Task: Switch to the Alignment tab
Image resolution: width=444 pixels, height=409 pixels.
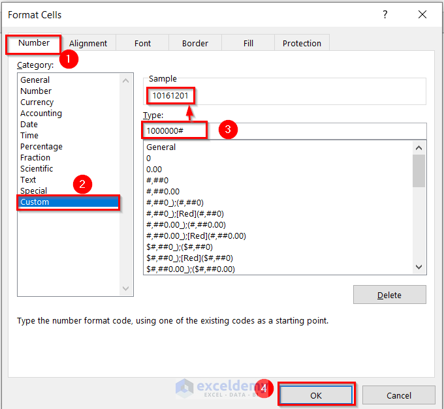Action: click(x=88, y=43)
